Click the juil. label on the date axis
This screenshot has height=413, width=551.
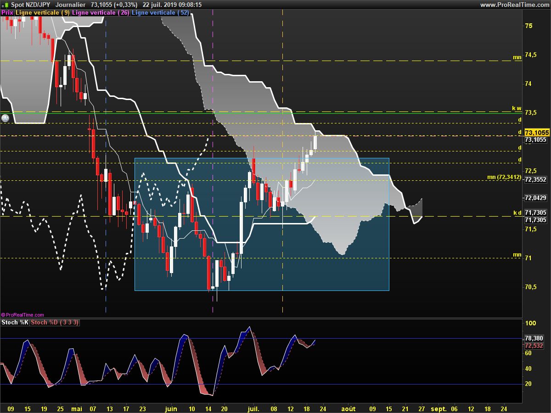coord(253,408)
